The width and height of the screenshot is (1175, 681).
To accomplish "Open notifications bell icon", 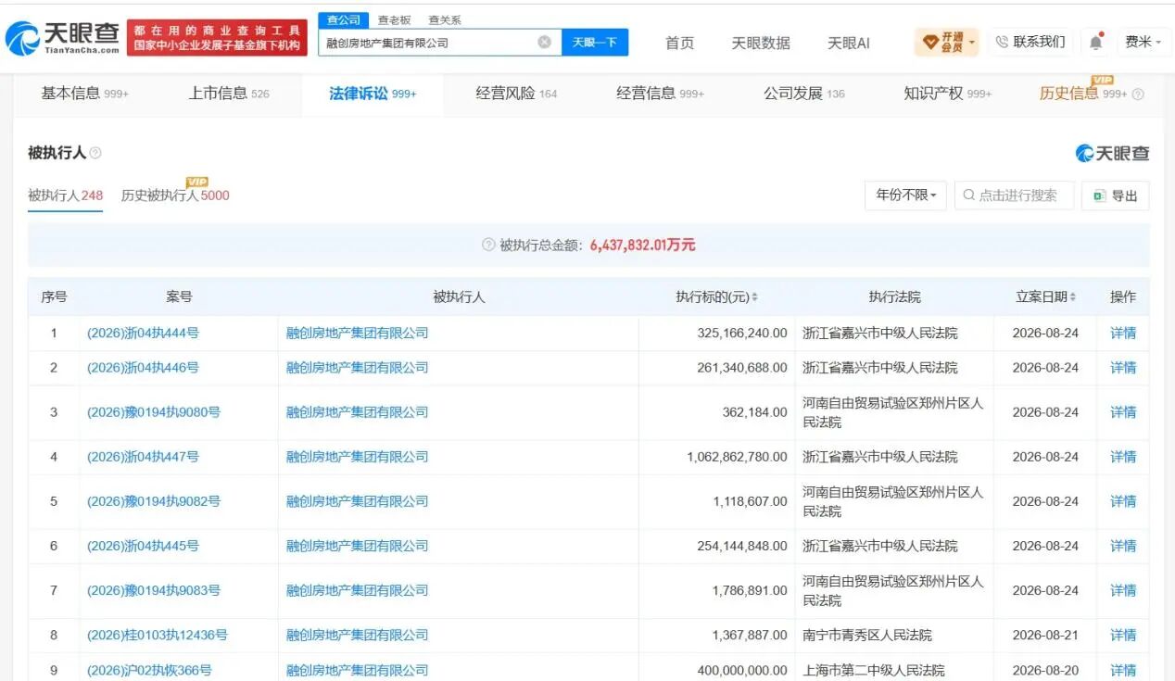I will (x=1096, y=43).
